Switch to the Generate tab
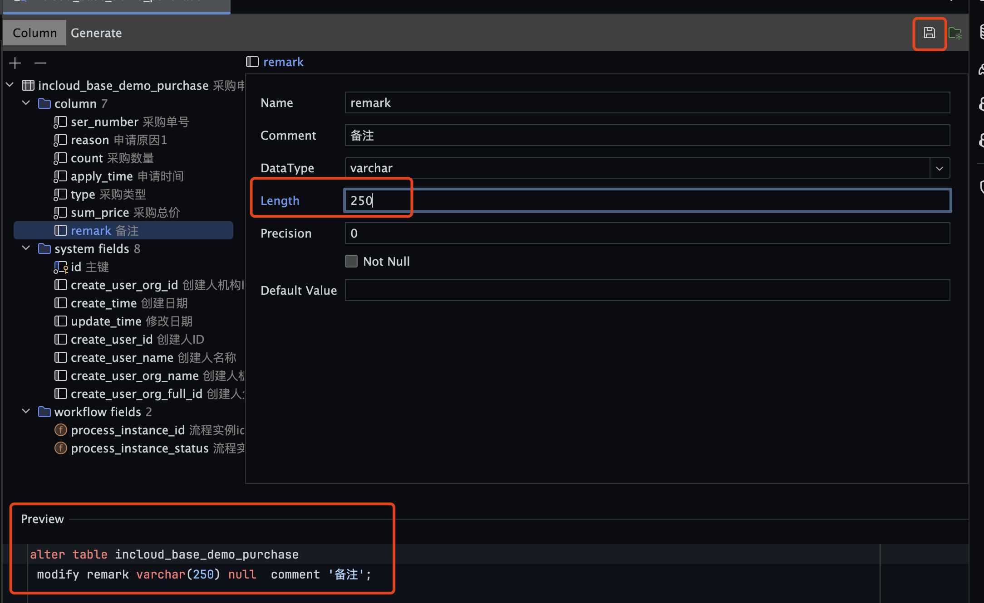 [x=96, y=33]
